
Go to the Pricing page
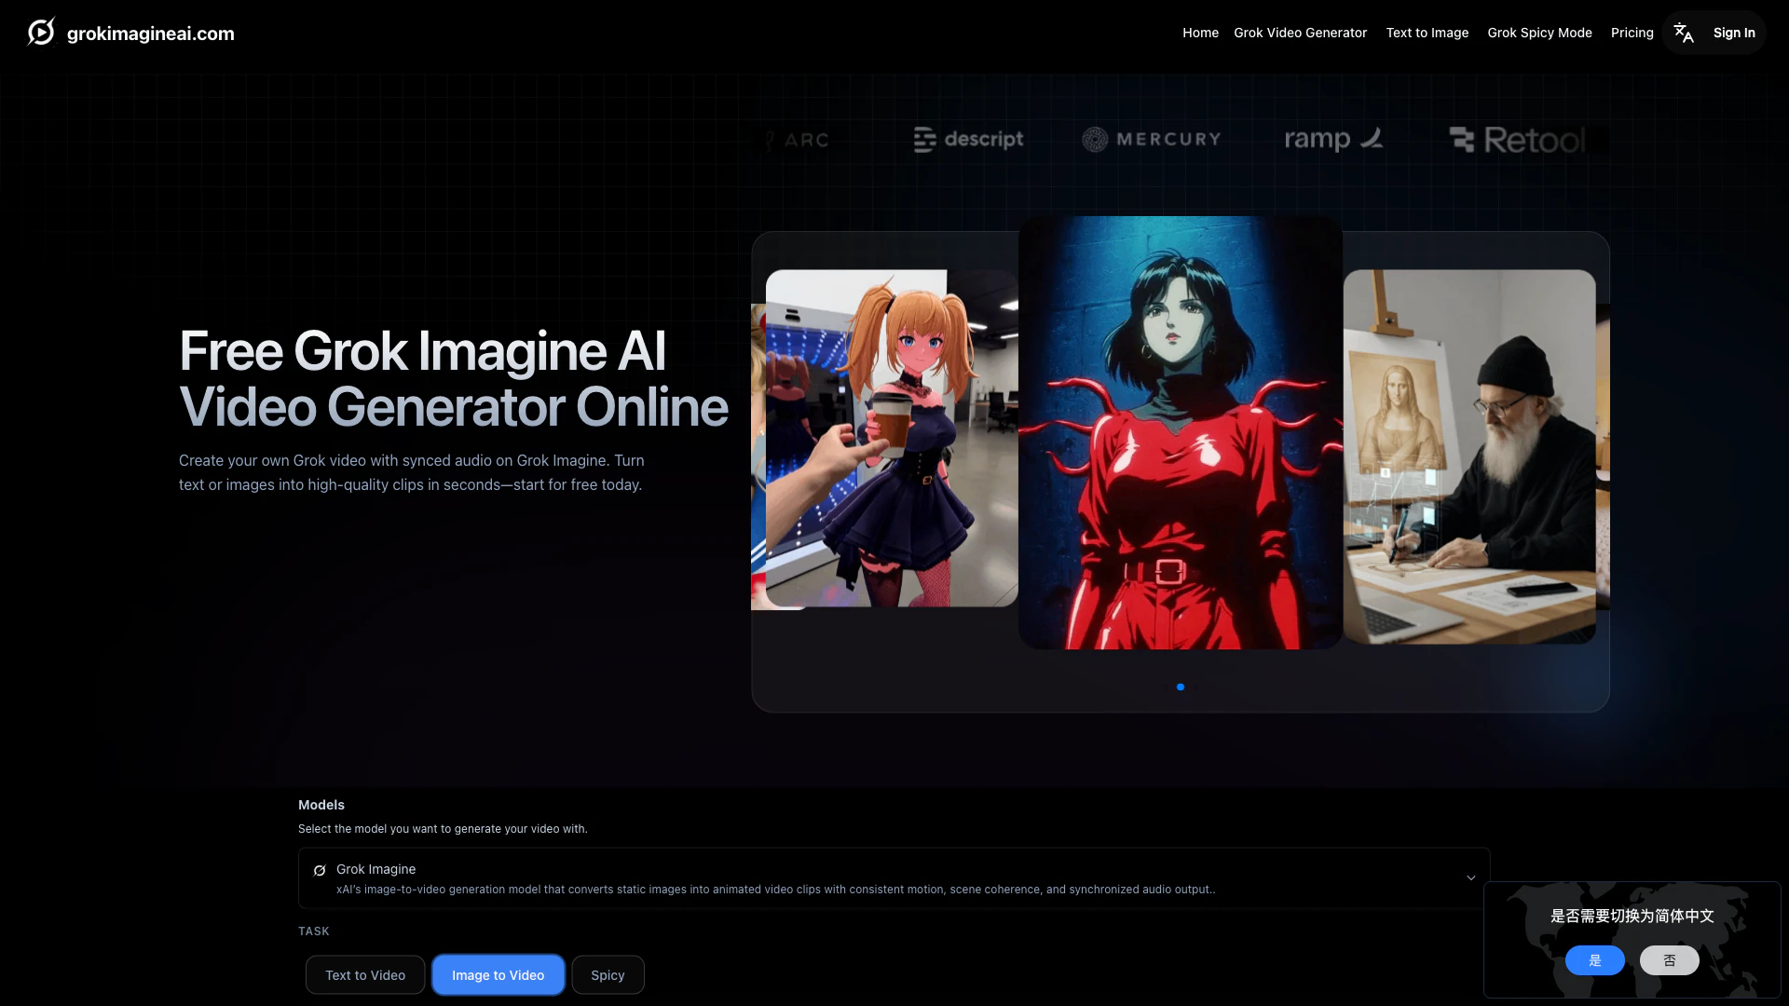click(1632, 33)
